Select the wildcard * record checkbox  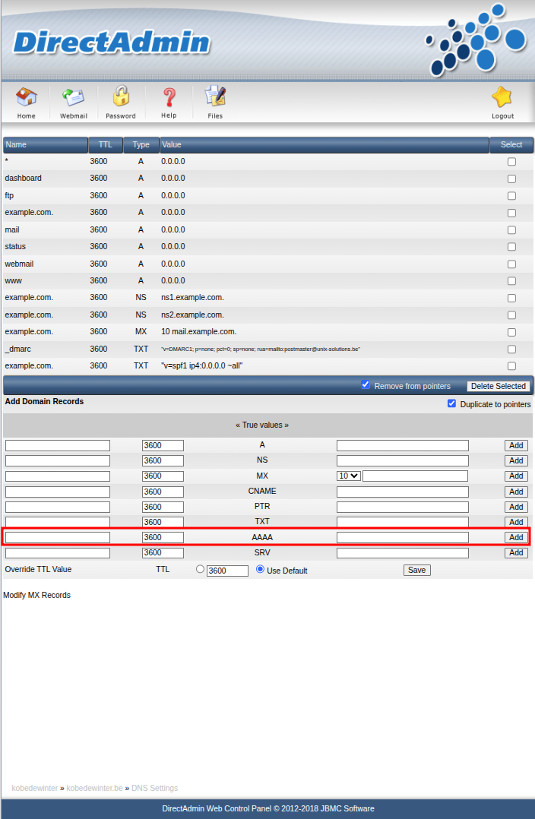coord(511,162)
